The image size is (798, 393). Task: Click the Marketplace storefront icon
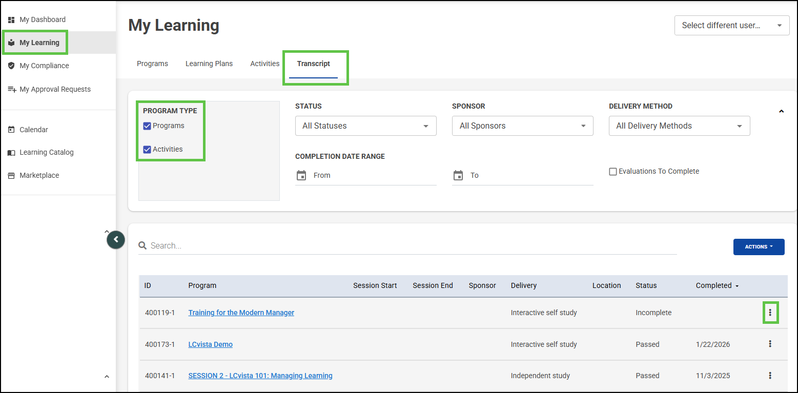coord(11,175)
